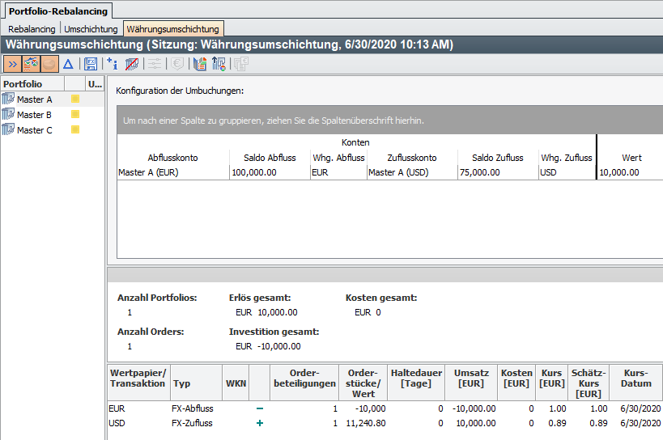Toggle the yellow status square for Master A
Screen dimensions: 663x440
coord(75,99)
